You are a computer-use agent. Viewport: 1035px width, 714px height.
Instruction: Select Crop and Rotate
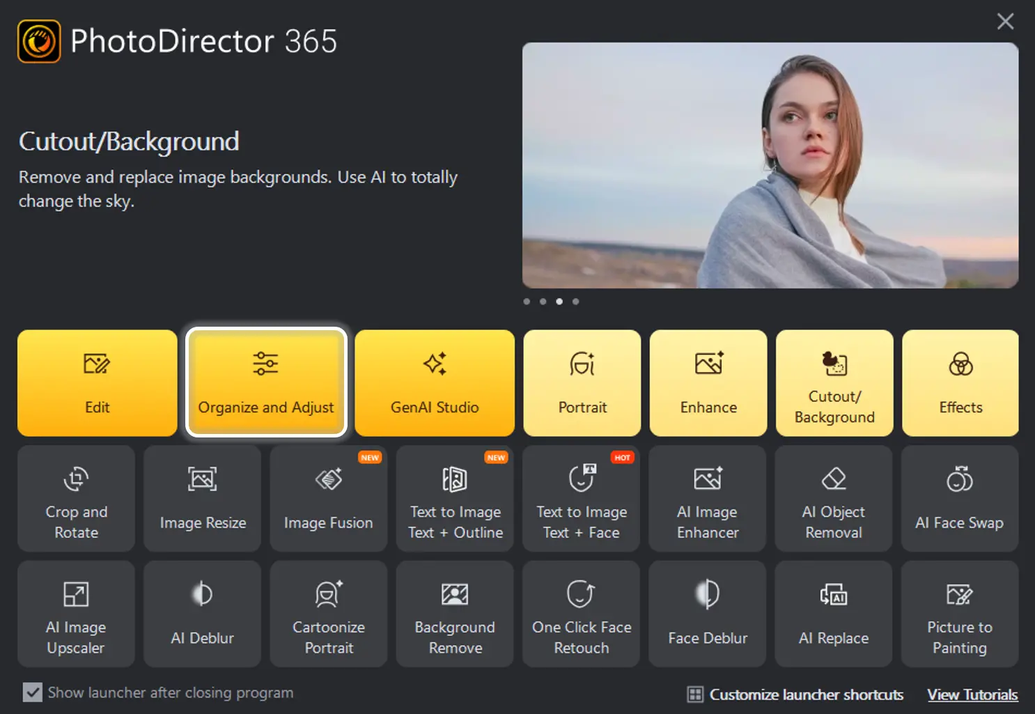(x=76, y=498)
